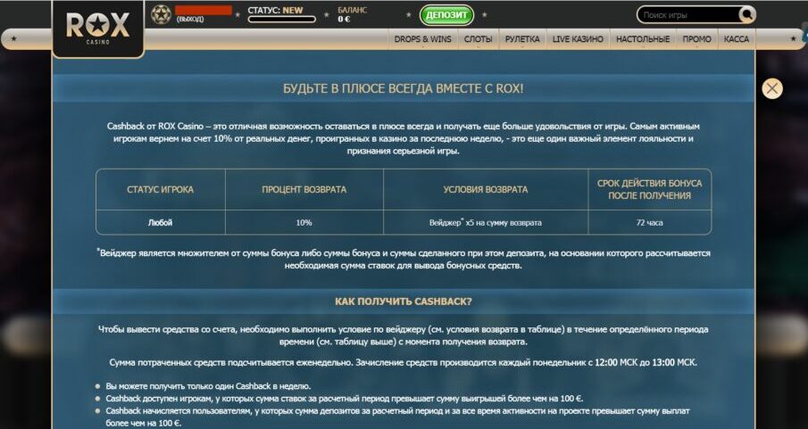Click the Срок действия бонуса header

tap(649, 189)
